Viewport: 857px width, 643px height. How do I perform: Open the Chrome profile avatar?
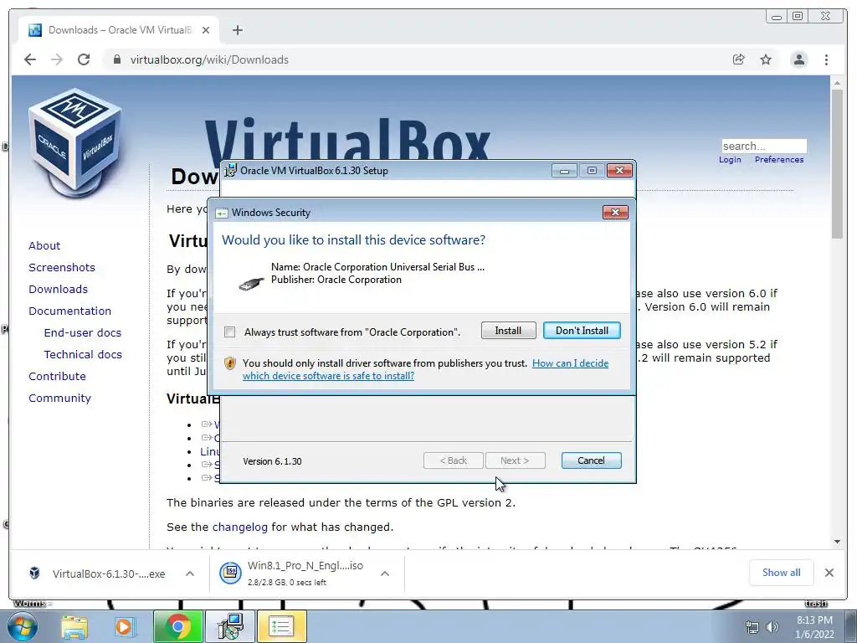click(x=799, y=59)
